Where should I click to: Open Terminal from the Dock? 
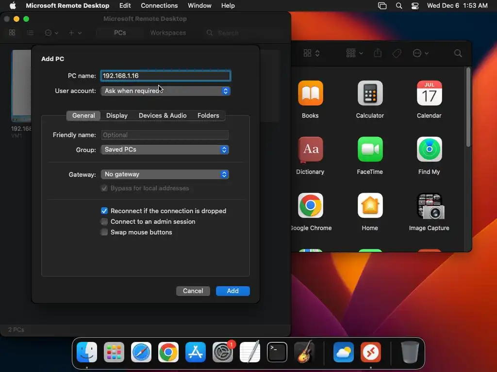[277, 352]
